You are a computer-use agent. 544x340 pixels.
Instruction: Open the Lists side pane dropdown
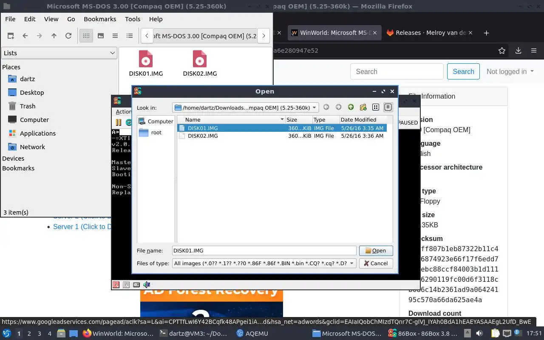click(x=59, y=53)
